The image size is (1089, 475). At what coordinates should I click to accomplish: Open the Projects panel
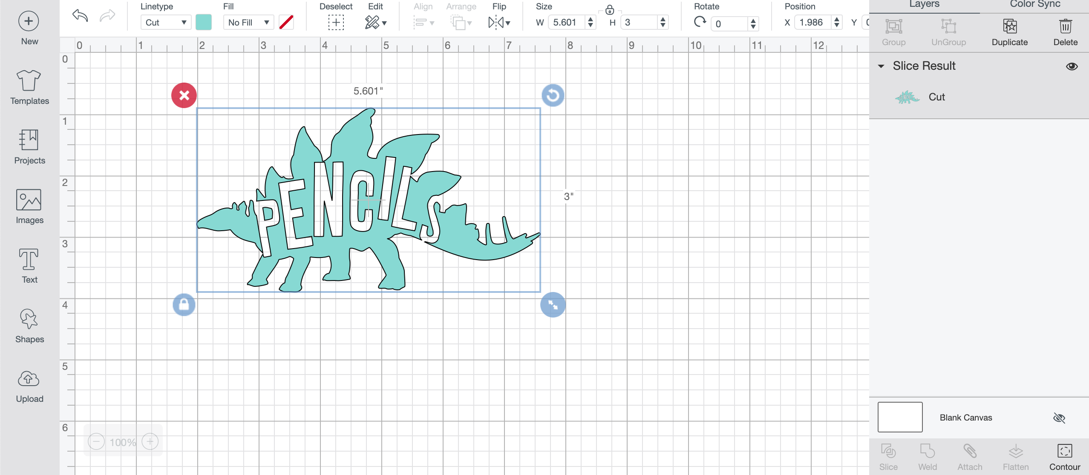[x=29, y=147]
